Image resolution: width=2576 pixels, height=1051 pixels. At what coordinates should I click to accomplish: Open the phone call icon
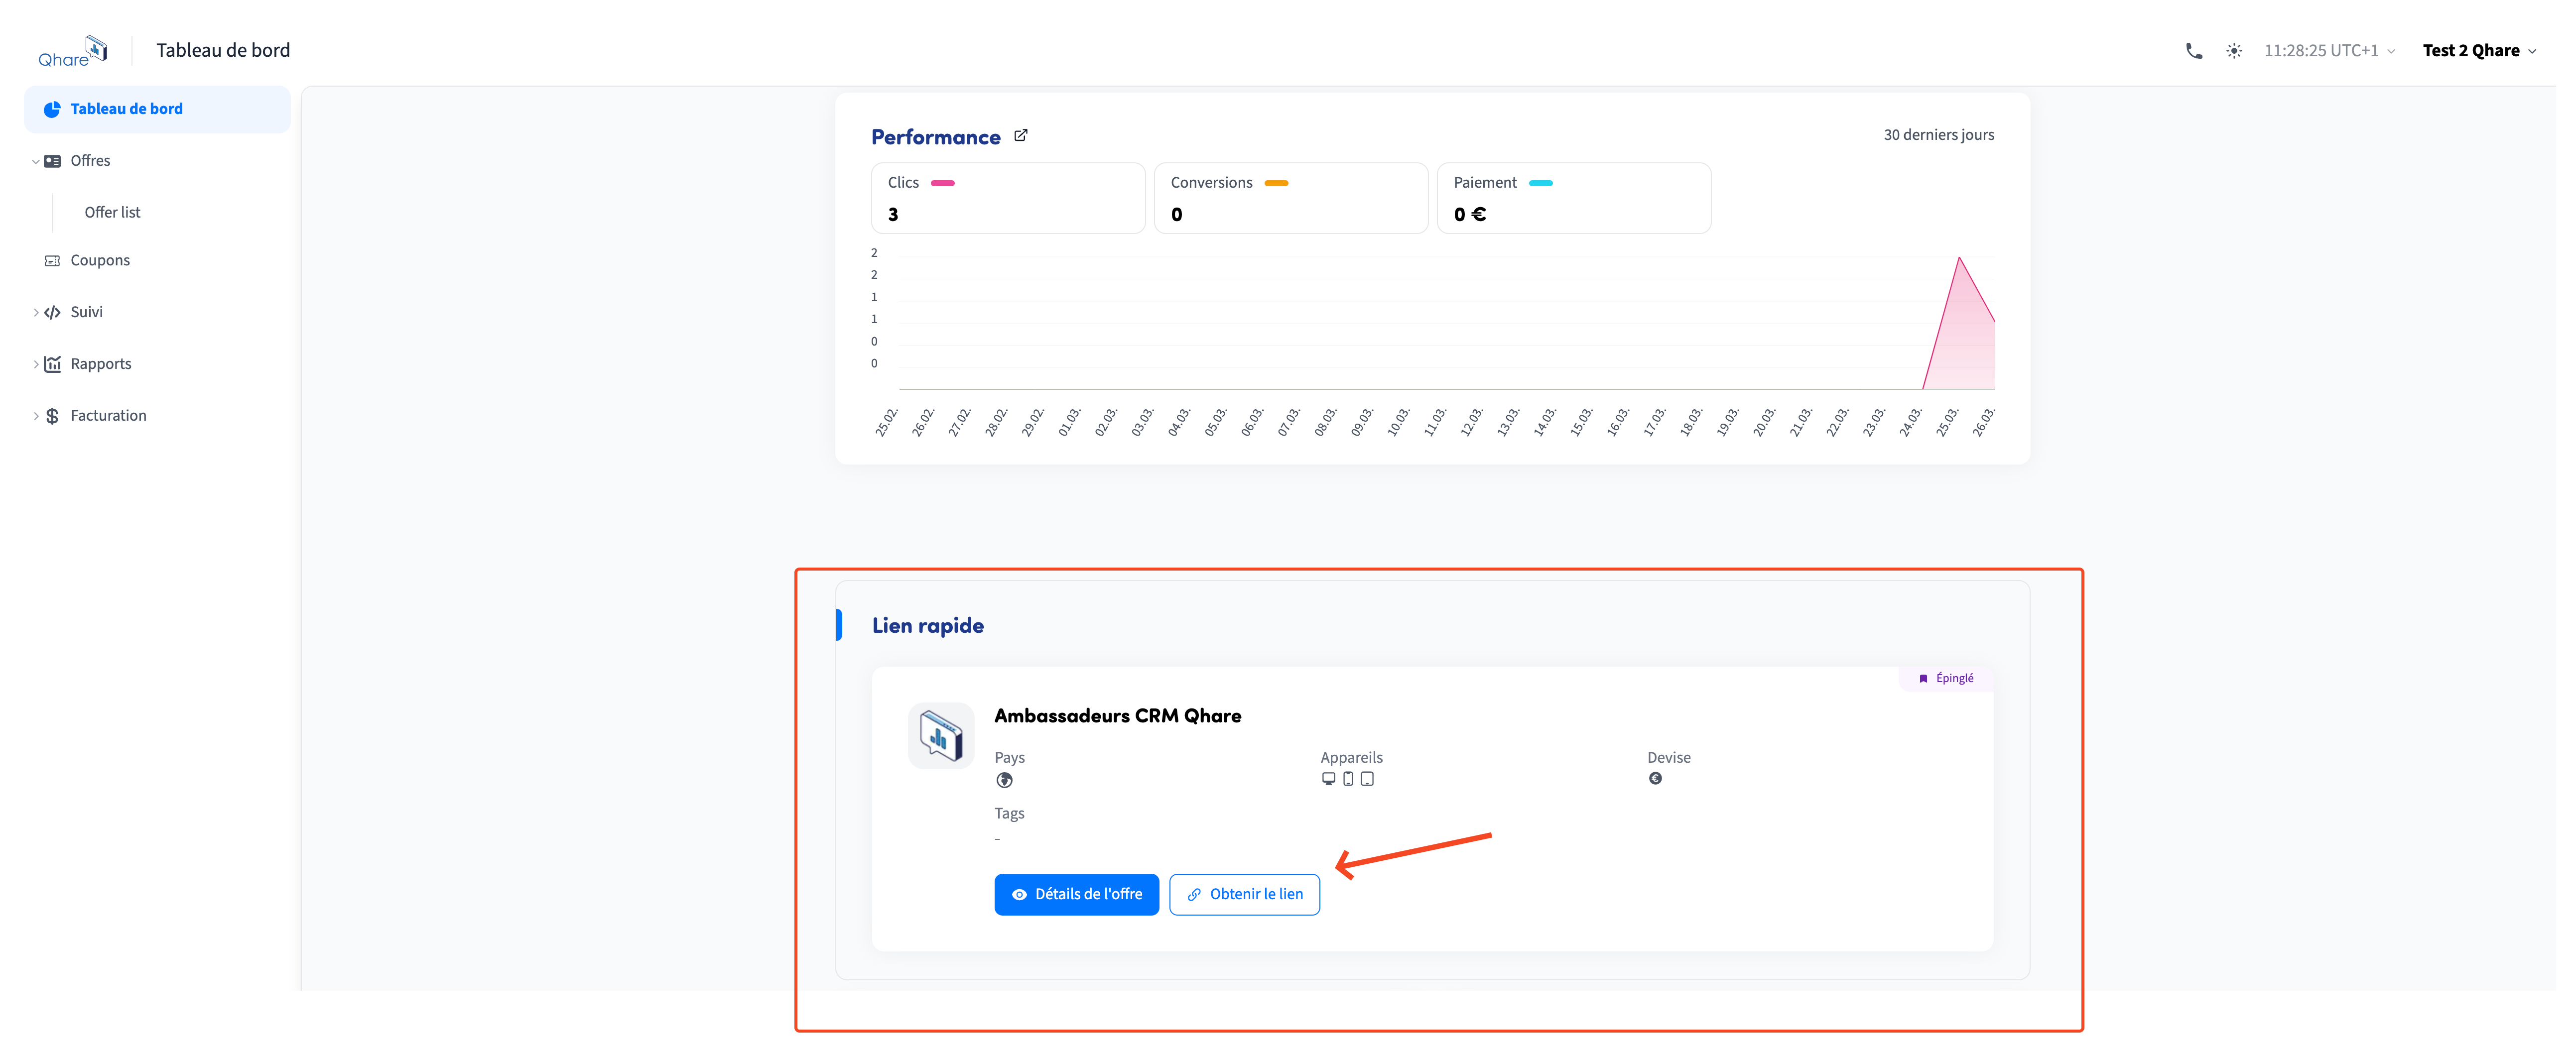2193,51
